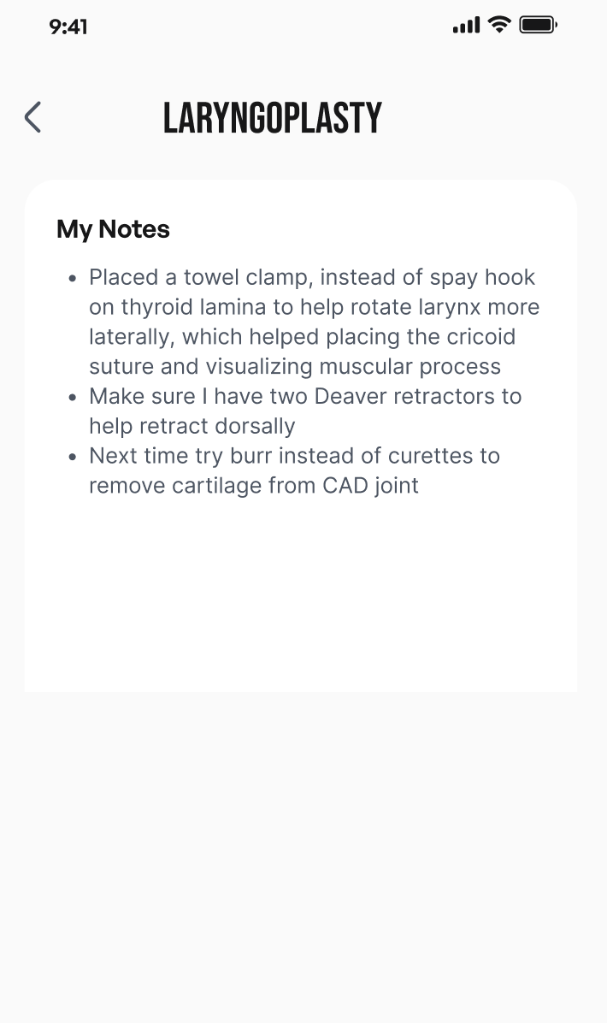Viewport: 607px width, 1023px height.
Task: Tap the Wi-Fi status icon
Action: tap(499, 25)
